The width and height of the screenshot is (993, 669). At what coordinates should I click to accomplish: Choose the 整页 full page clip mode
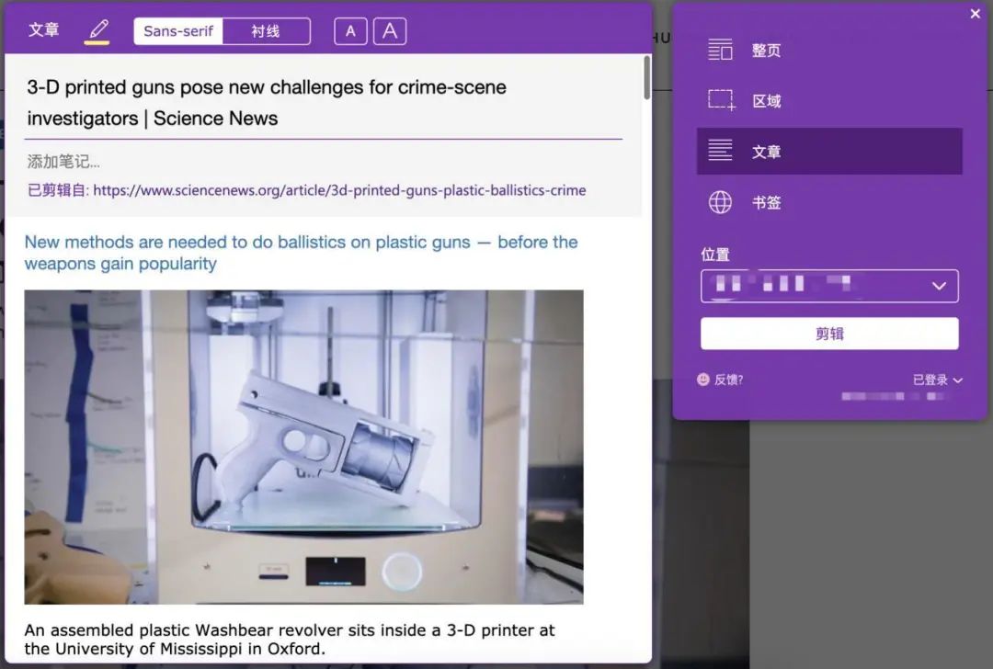coord(829,50)
